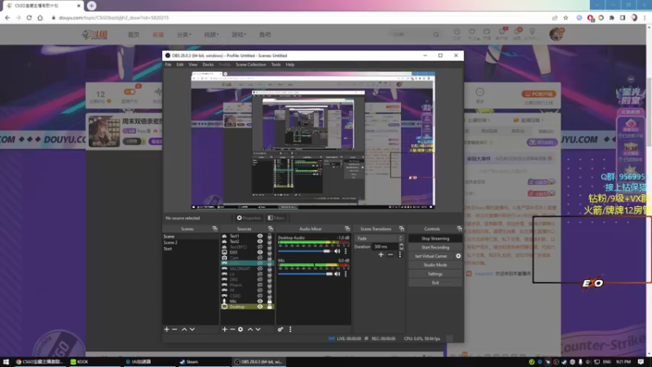
Task: Move the source down in the Sources list
Action: (258, 329)
